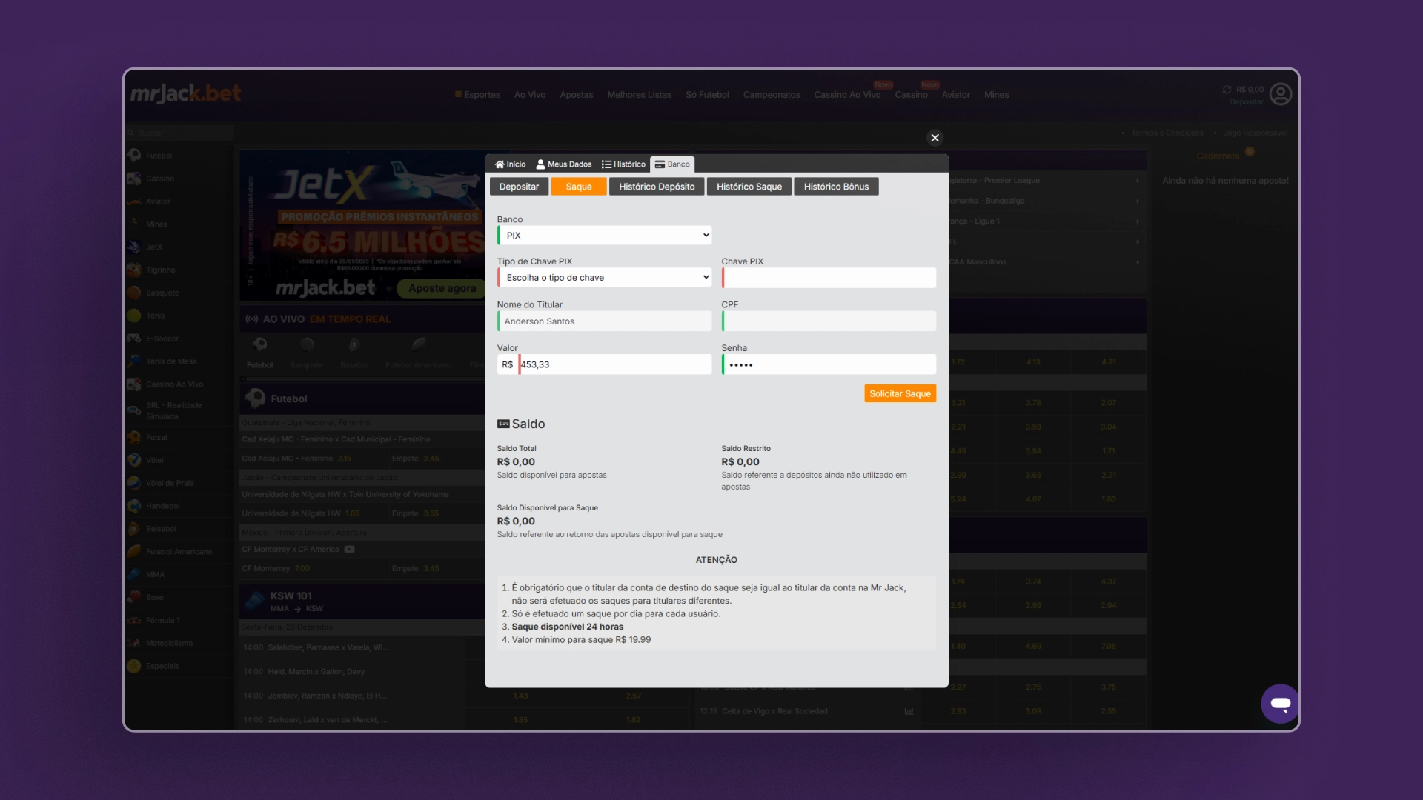This screenshot has height=800, width=1423.
Task: Click the Aposte agora banner button
Action: coord(442,289)
